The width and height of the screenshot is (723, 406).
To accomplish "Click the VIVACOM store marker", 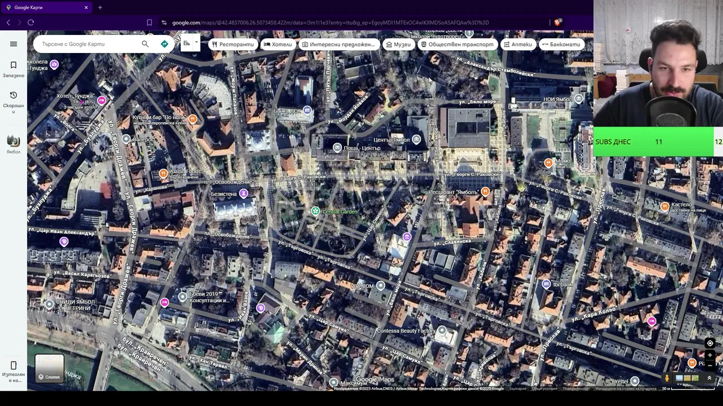I will point(381,286).
